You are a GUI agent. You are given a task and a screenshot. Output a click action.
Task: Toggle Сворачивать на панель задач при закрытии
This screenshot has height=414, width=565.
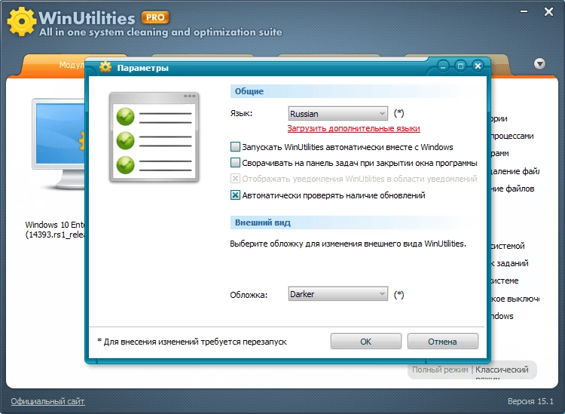point(235,163)
